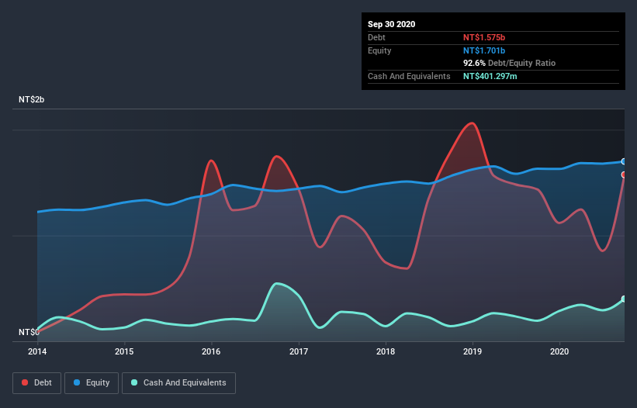Select the 2020 x-axis label
The image size is (637, 408).
click(x=559, y=351)
